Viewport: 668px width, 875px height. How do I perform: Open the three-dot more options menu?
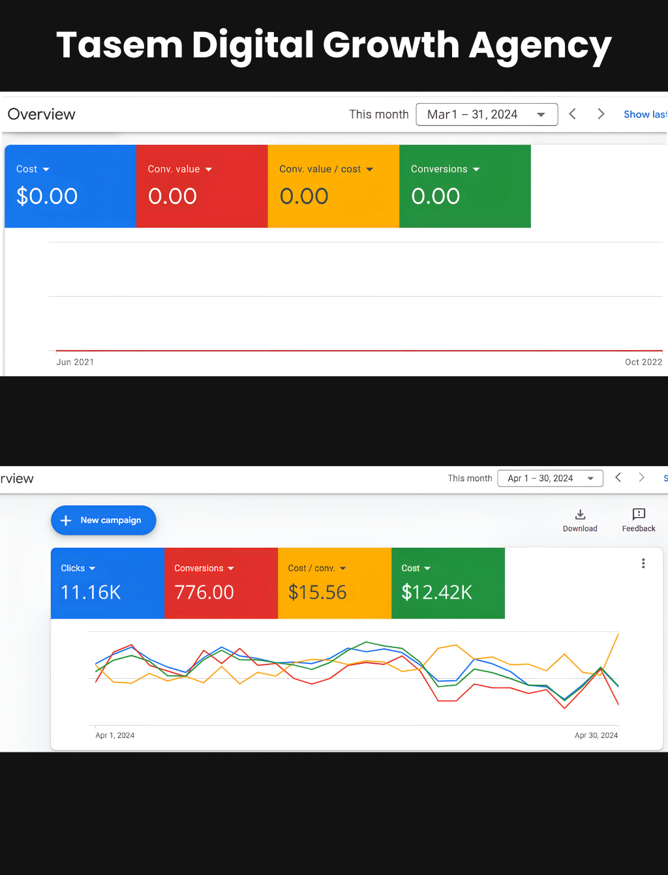643,563
